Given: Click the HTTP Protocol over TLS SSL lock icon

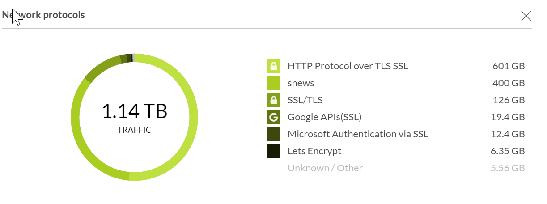Looking at the screenshot, I should [274, 66].
